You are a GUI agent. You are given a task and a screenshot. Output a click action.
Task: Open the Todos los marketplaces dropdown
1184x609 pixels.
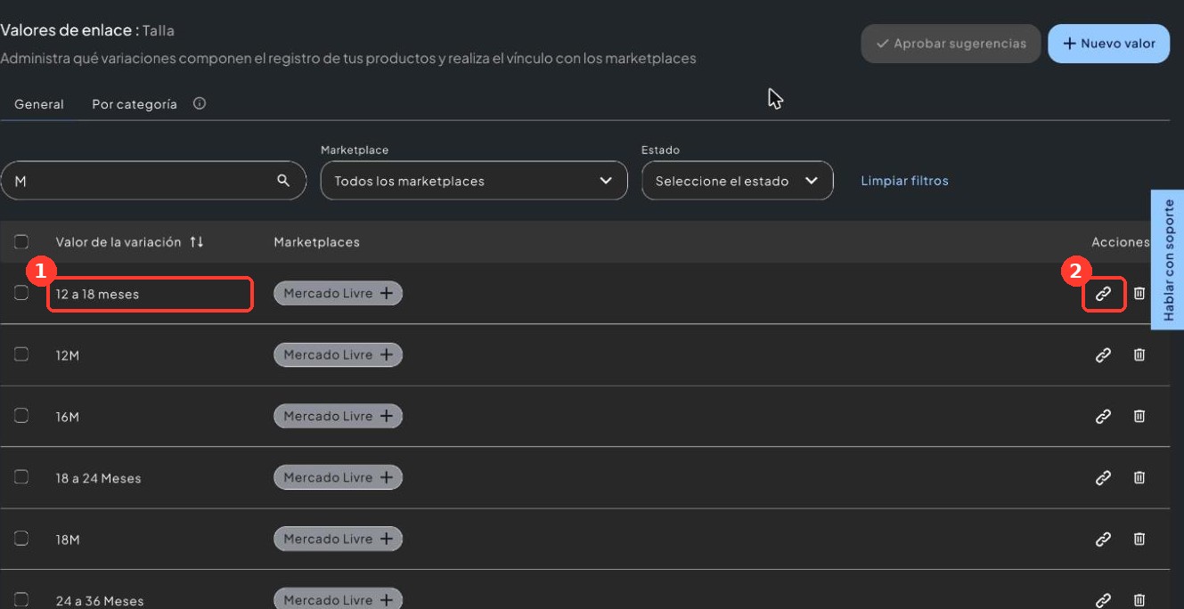(474, 181)
